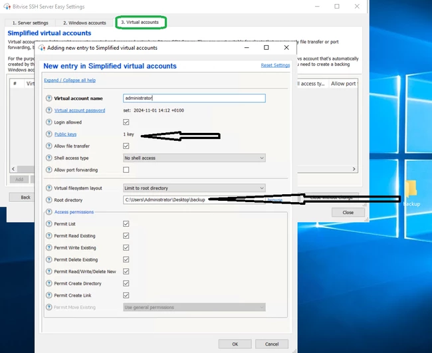Click Allow port column header
Screen dimensions: 432x353
[x=344, y=84]
